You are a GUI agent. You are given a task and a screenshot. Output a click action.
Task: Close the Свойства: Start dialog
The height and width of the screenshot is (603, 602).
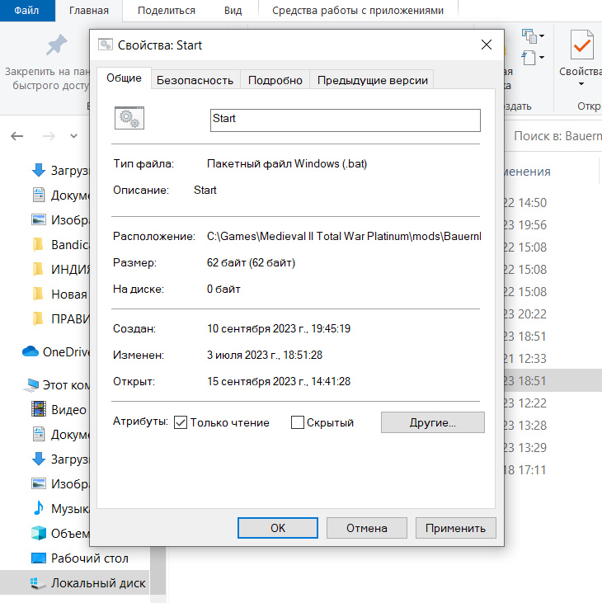(487, 45)
